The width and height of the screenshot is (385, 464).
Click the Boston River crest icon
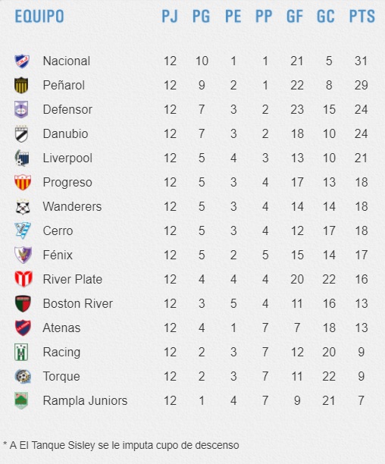(23, 303)
